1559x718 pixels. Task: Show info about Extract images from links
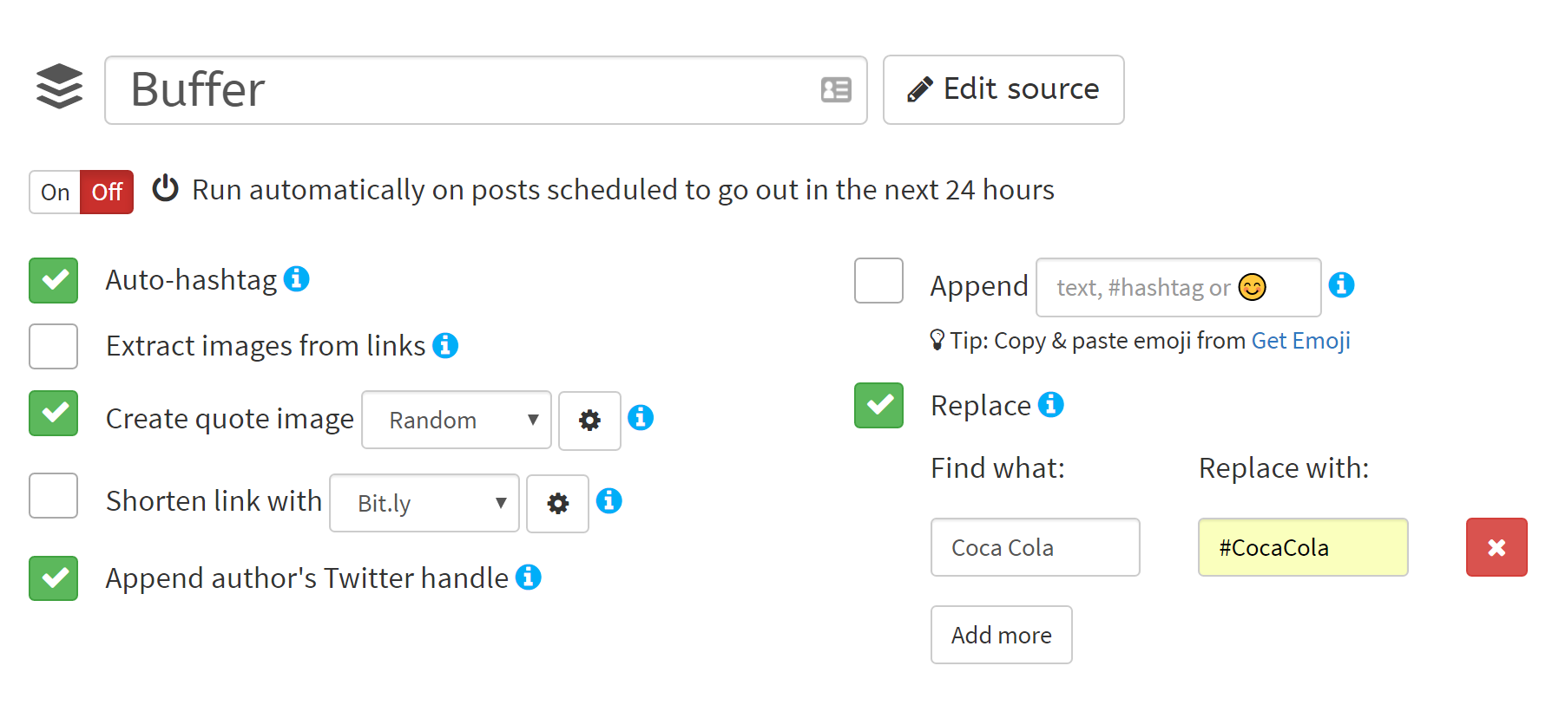point(445,345)
